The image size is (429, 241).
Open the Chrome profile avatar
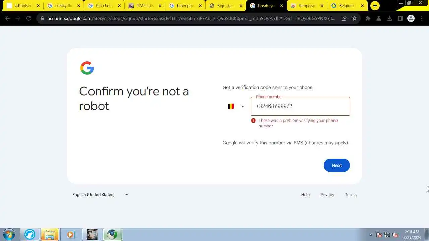pyautogui.click(x=411, y=19)
